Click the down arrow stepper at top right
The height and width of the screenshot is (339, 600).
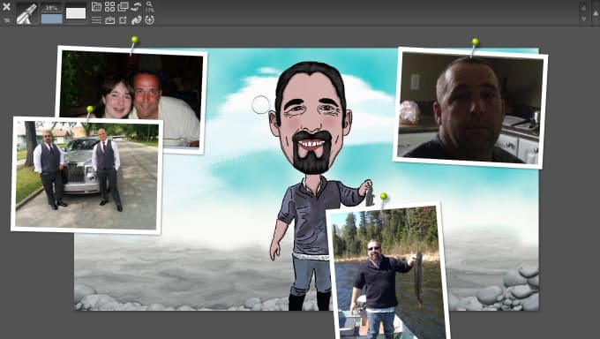click(x=583, y=19)
